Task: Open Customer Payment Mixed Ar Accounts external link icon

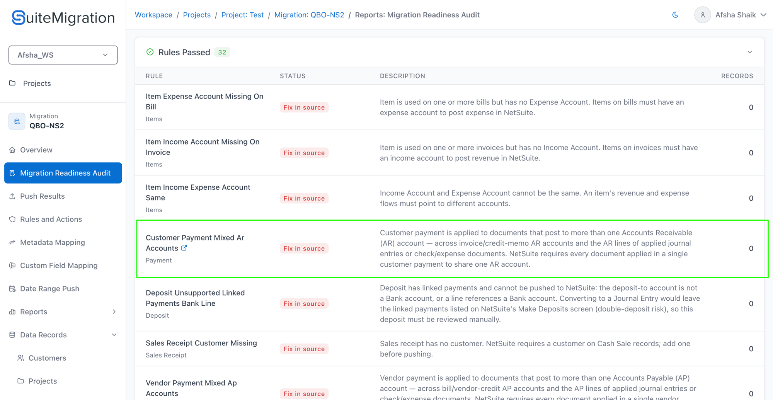Action: (184, 248)
